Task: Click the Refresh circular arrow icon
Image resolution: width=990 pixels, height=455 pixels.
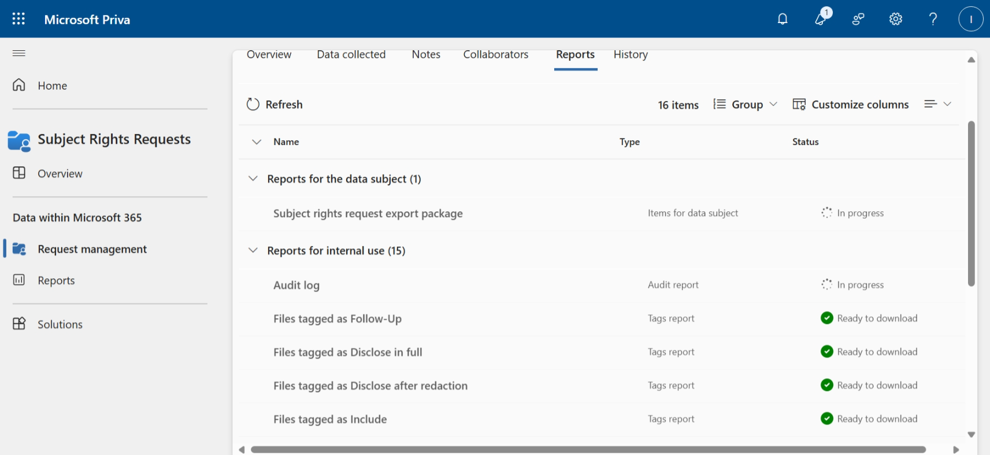Action: click(253, 104)
